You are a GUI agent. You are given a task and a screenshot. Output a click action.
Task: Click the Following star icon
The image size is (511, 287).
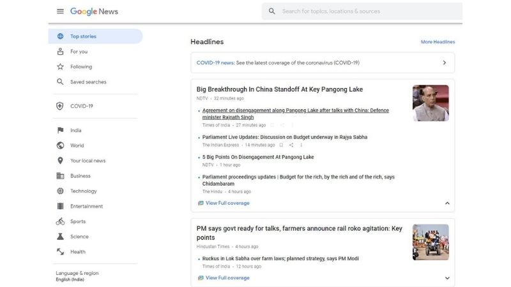point(60,67)
